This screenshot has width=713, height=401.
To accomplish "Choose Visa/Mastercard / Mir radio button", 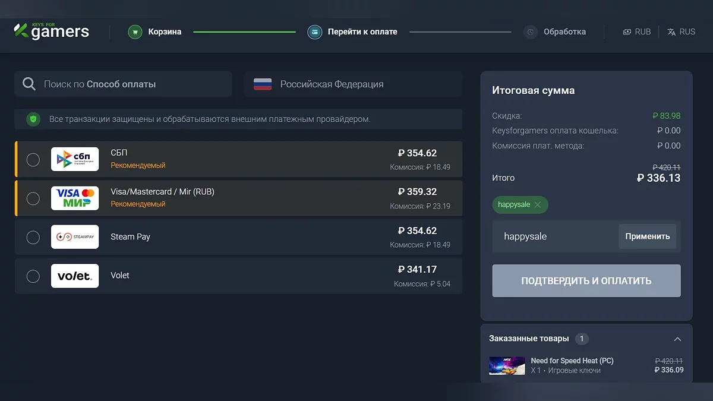I will click(33, 198).
